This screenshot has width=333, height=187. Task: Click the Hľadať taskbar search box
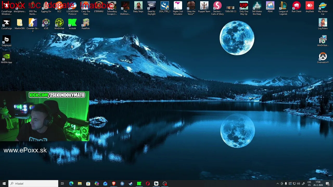(33, 184)
